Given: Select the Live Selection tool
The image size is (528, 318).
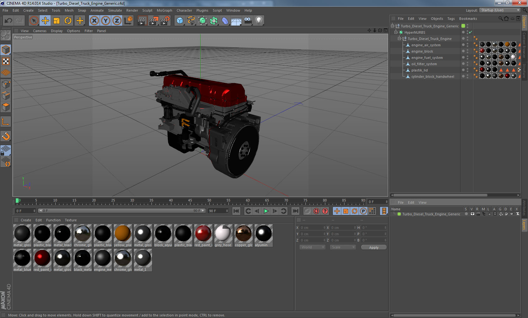Looking at the screenshot, I should click(x=34, y=21).
